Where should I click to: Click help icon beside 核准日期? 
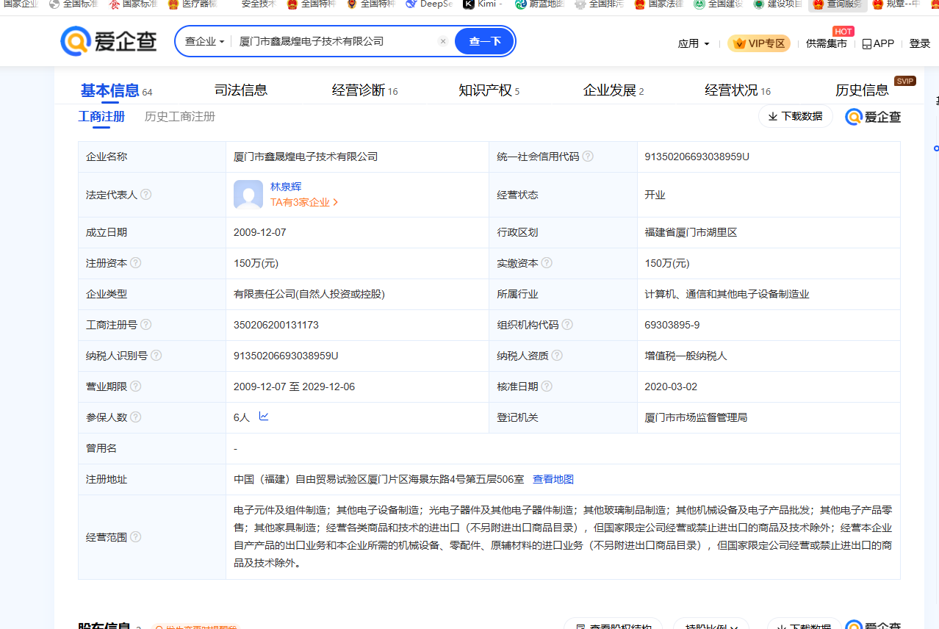547,387
